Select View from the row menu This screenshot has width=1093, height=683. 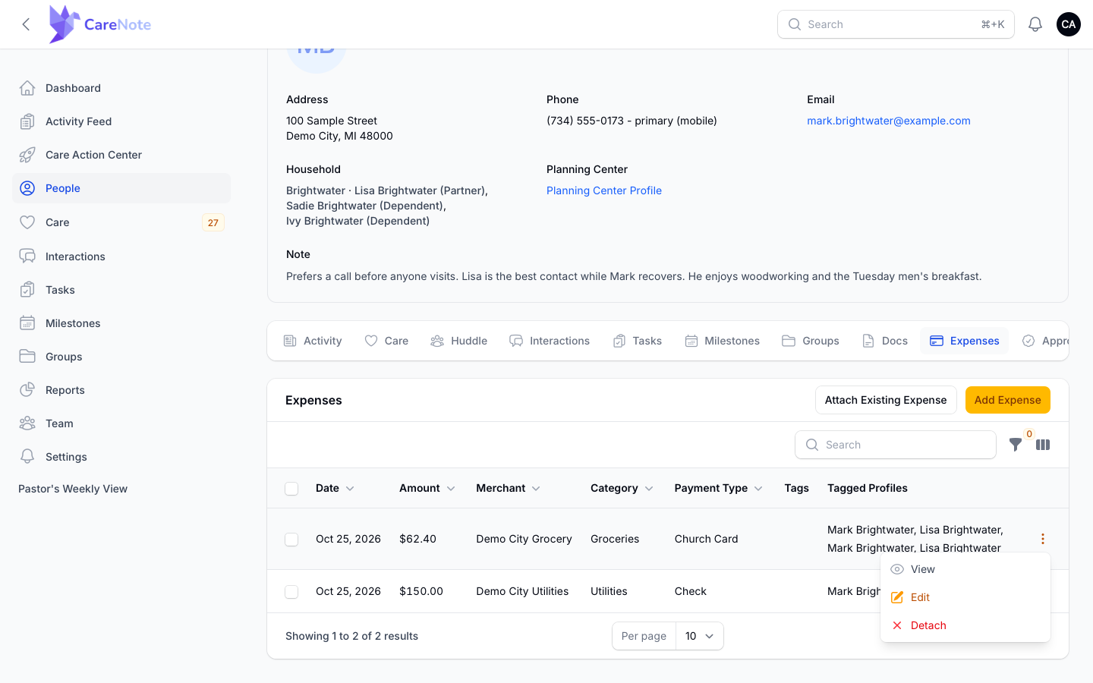[x=965, y=569]
